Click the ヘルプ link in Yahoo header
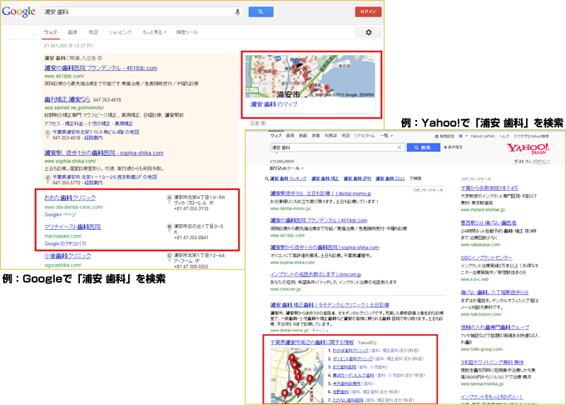Viewport: 566px width, 405px height. click(504, 136)
